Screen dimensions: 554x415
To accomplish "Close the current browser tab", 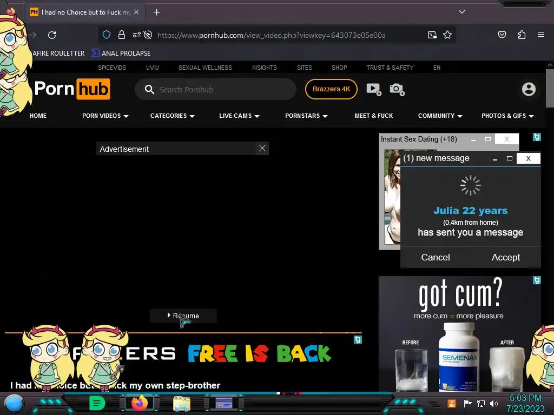I will coord(136,12).
